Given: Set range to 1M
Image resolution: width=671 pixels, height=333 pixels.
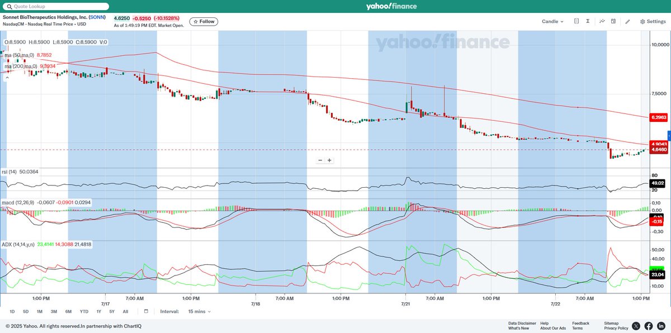Looking at the screenshot, I should click(40, 311).
